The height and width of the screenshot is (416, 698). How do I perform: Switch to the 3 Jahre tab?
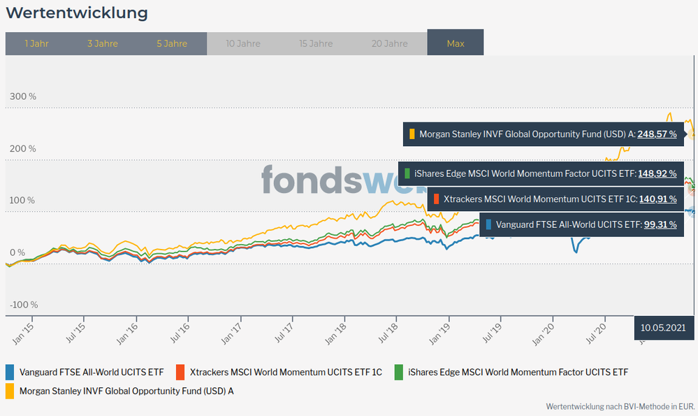(x=103, y=43)
